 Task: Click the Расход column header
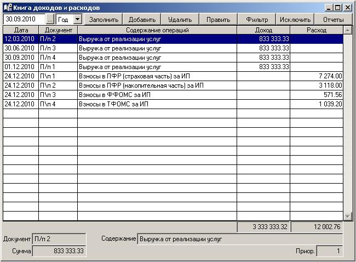[317, 30]
